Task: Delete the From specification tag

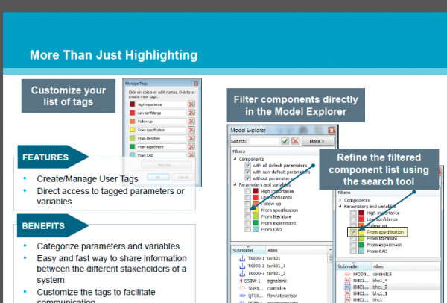Action: pyautogui.click(x=191, y=131)
